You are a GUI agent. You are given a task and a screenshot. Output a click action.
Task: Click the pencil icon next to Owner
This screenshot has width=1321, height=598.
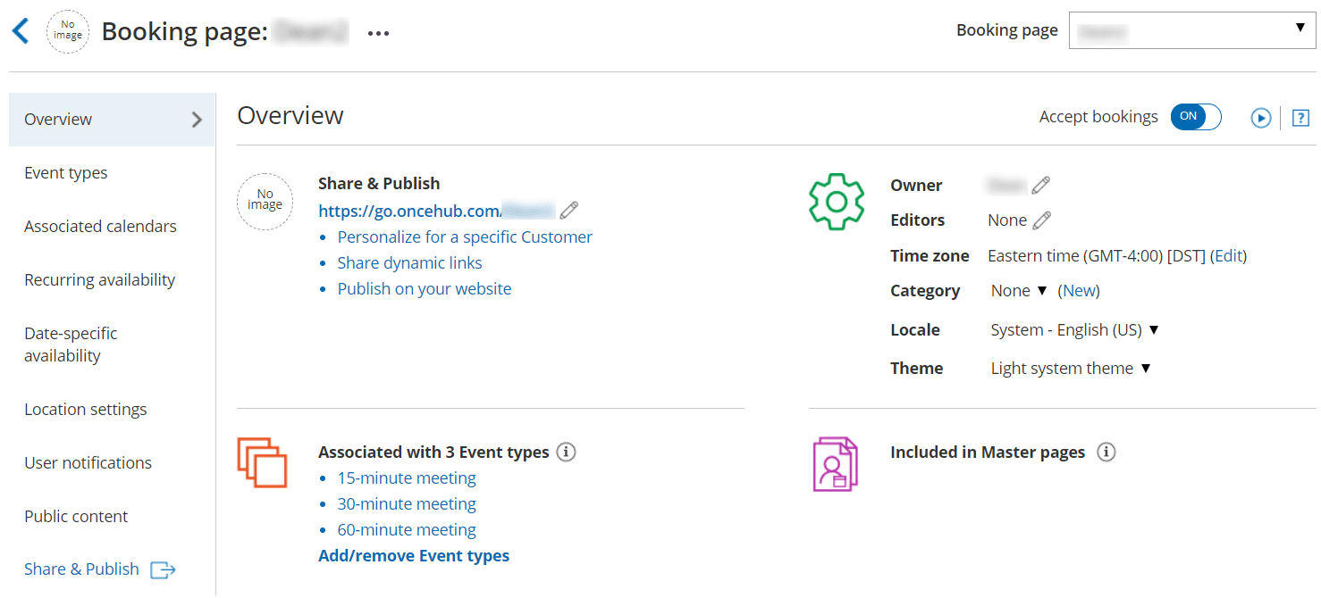point(1040,186)
